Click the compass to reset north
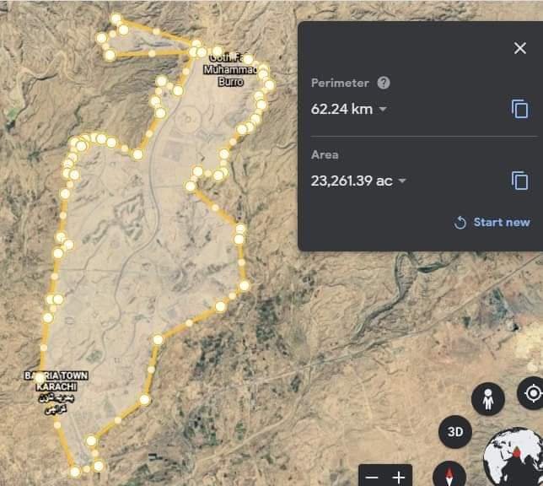This screenshot has width=543, height=486. 449,474
